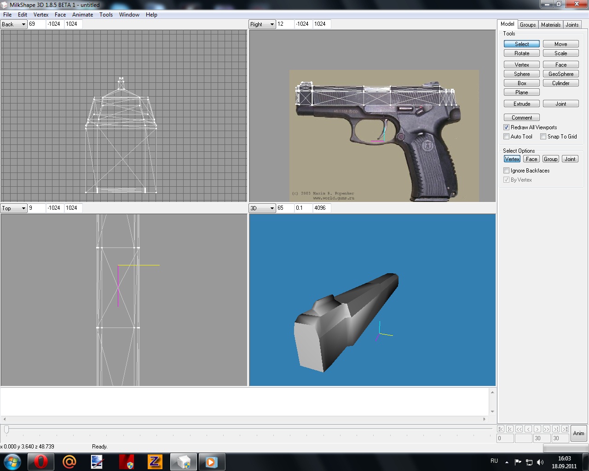
Task: Switch to the Materials tab
Action: coord(550,25)
